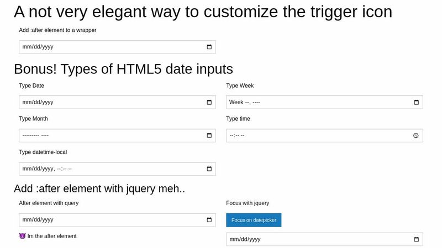Click the purple devil emoji
Screen dimensions: 442x248
click(22, 236)
